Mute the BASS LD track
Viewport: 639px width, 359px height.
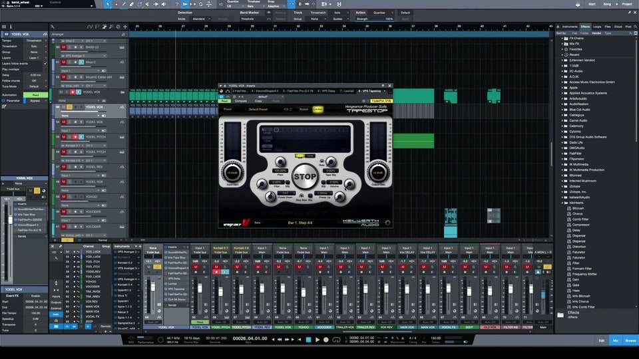point(64,47)
